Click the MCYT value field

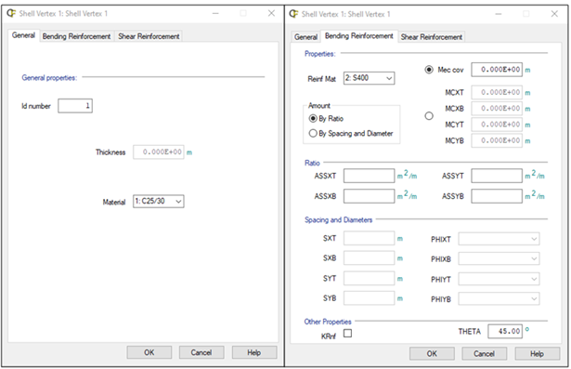[x=497, y=125]
